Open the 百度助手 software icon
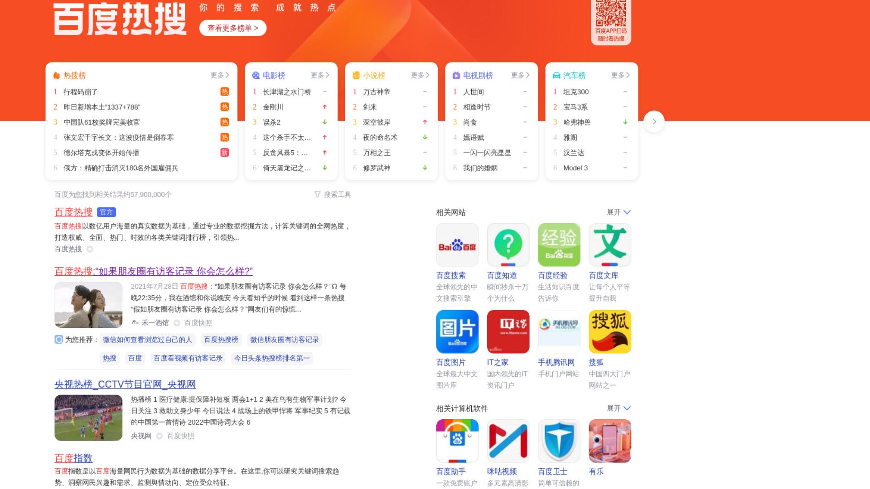The width and height of the screenshot is (870, 489). tap(457, 441)
